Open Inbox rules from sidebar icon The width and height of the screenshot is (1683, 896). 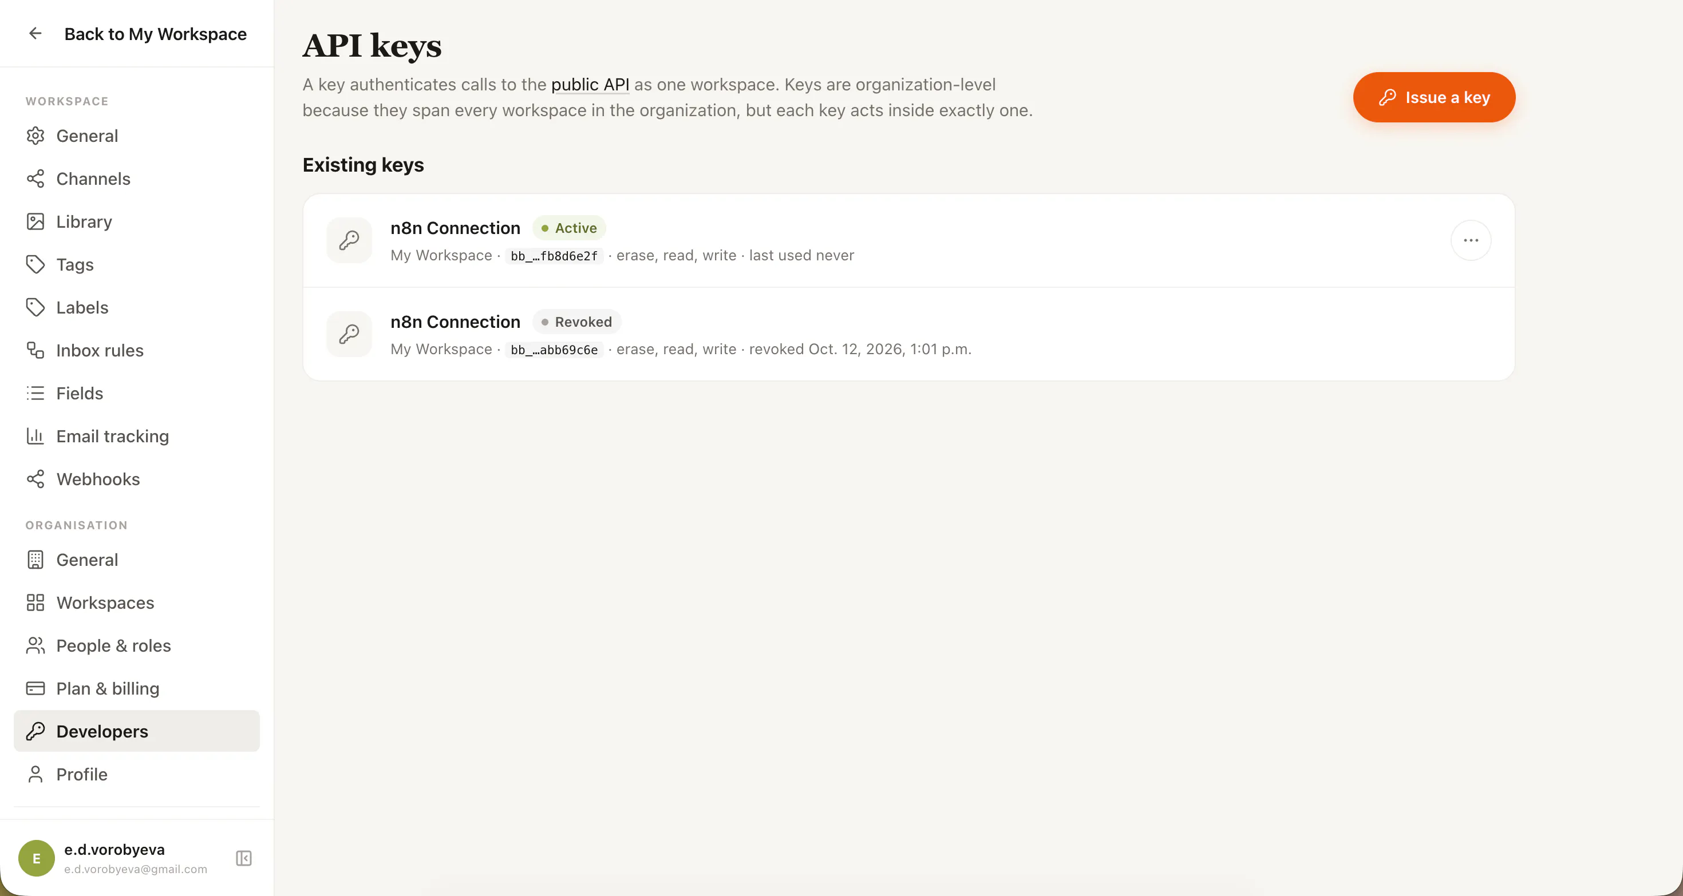coord(35,350)
